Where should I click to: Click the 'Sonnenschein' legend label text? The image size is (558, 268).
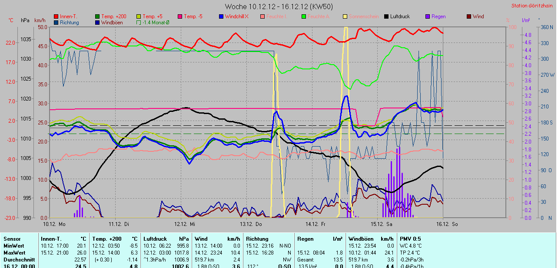tap(364, 16)
